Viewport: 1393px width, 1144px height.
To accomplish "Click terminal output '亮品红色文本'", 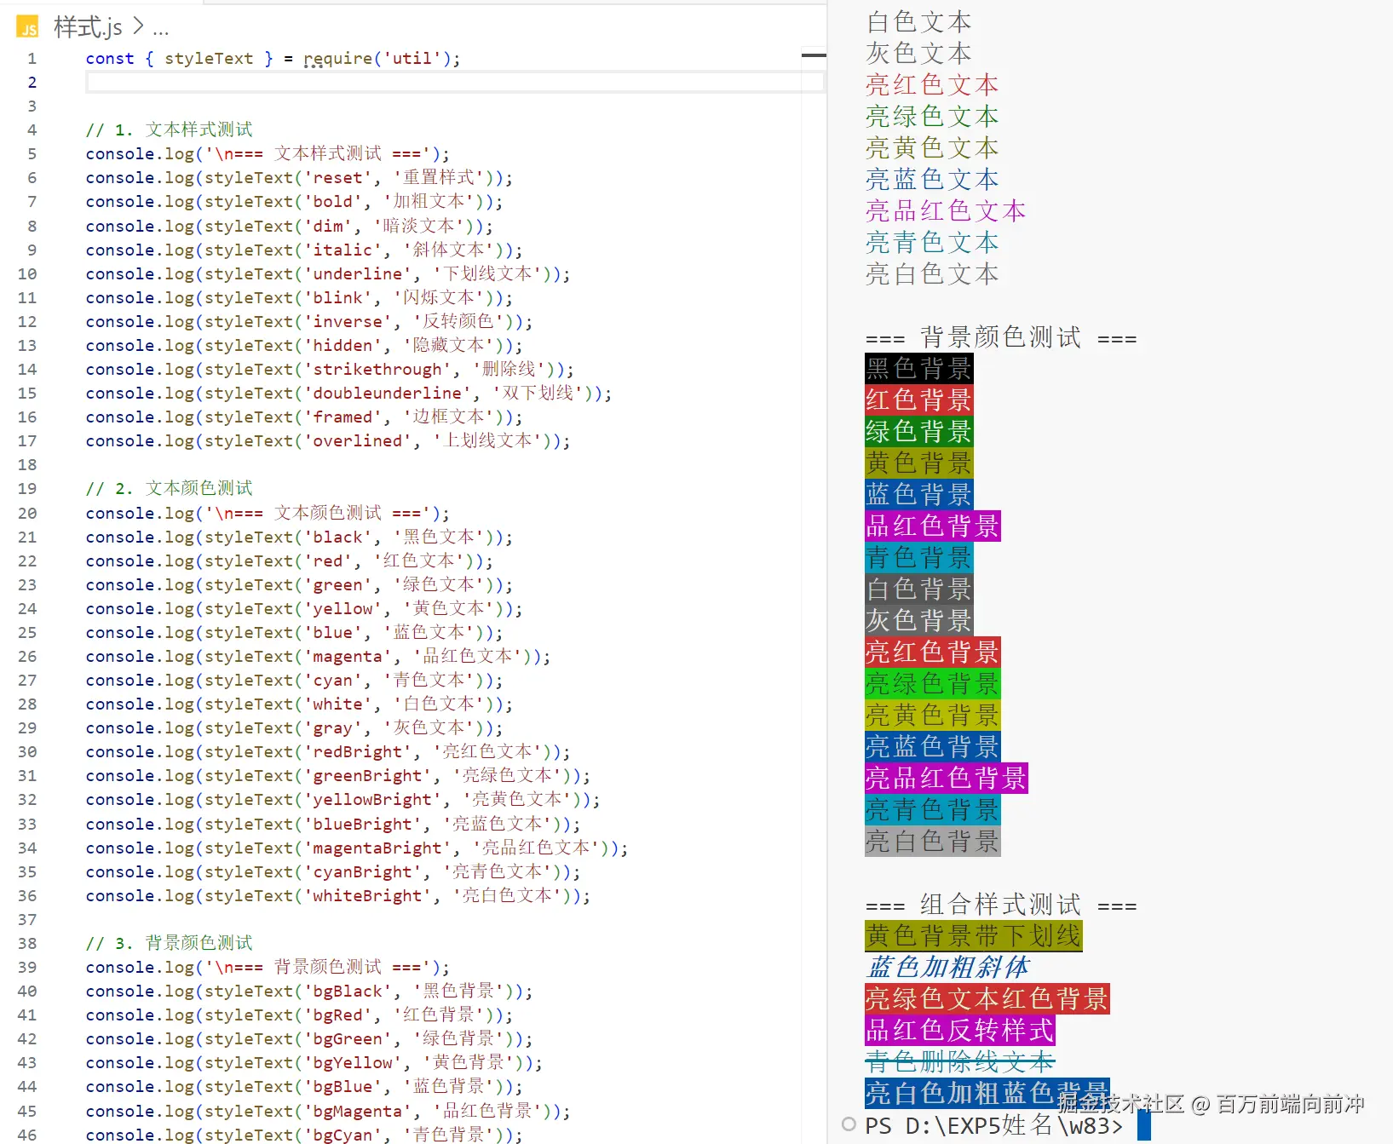I will coord(946,211).
